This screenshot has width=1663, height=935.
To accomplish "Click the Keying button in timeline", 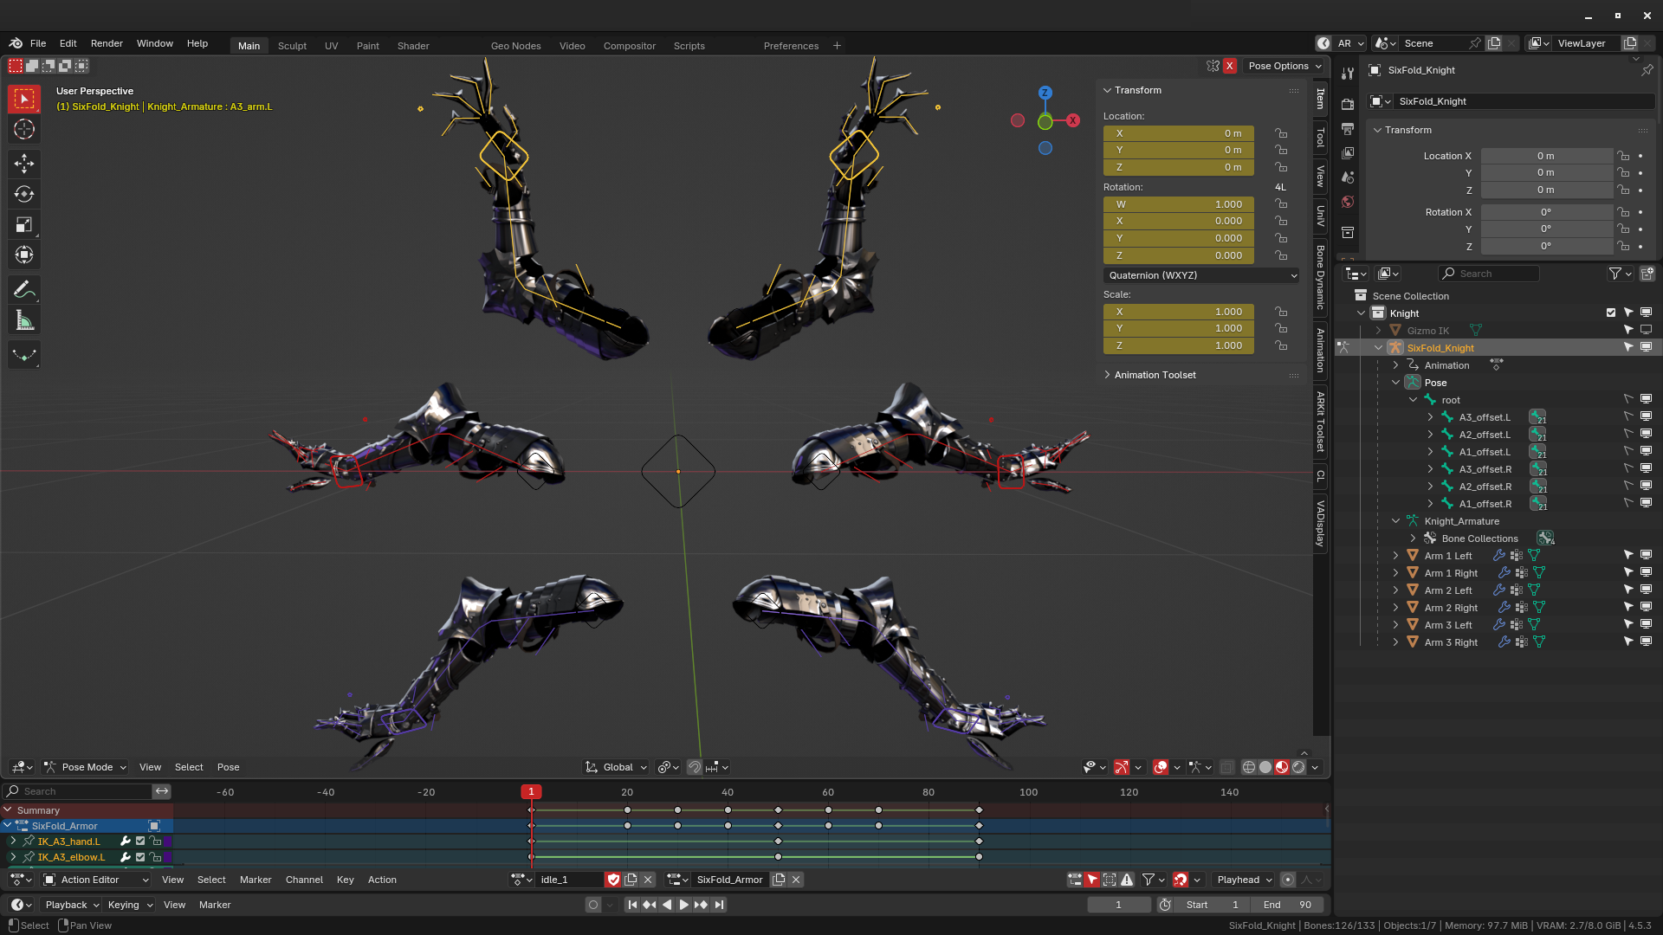I will click(130, 905).
